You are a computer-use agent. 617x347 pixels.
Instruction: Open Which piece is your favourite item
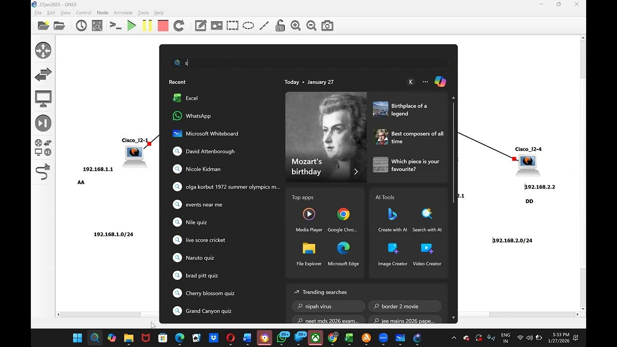pyautogui.click(x=409, y=165)
